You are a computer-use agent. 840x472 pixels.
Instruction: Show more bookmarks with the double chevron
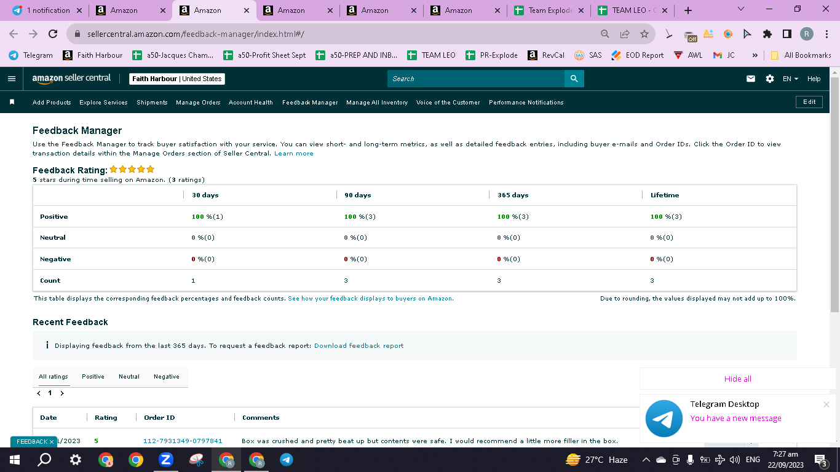point(755,55)
